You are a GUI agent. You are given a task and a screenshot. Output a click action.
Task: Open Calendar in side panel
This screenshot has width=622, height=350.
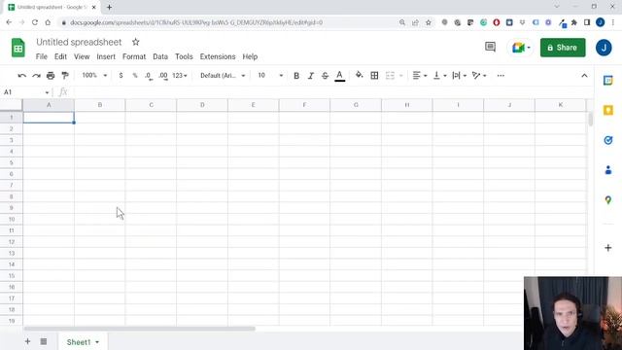click(608, 81)
